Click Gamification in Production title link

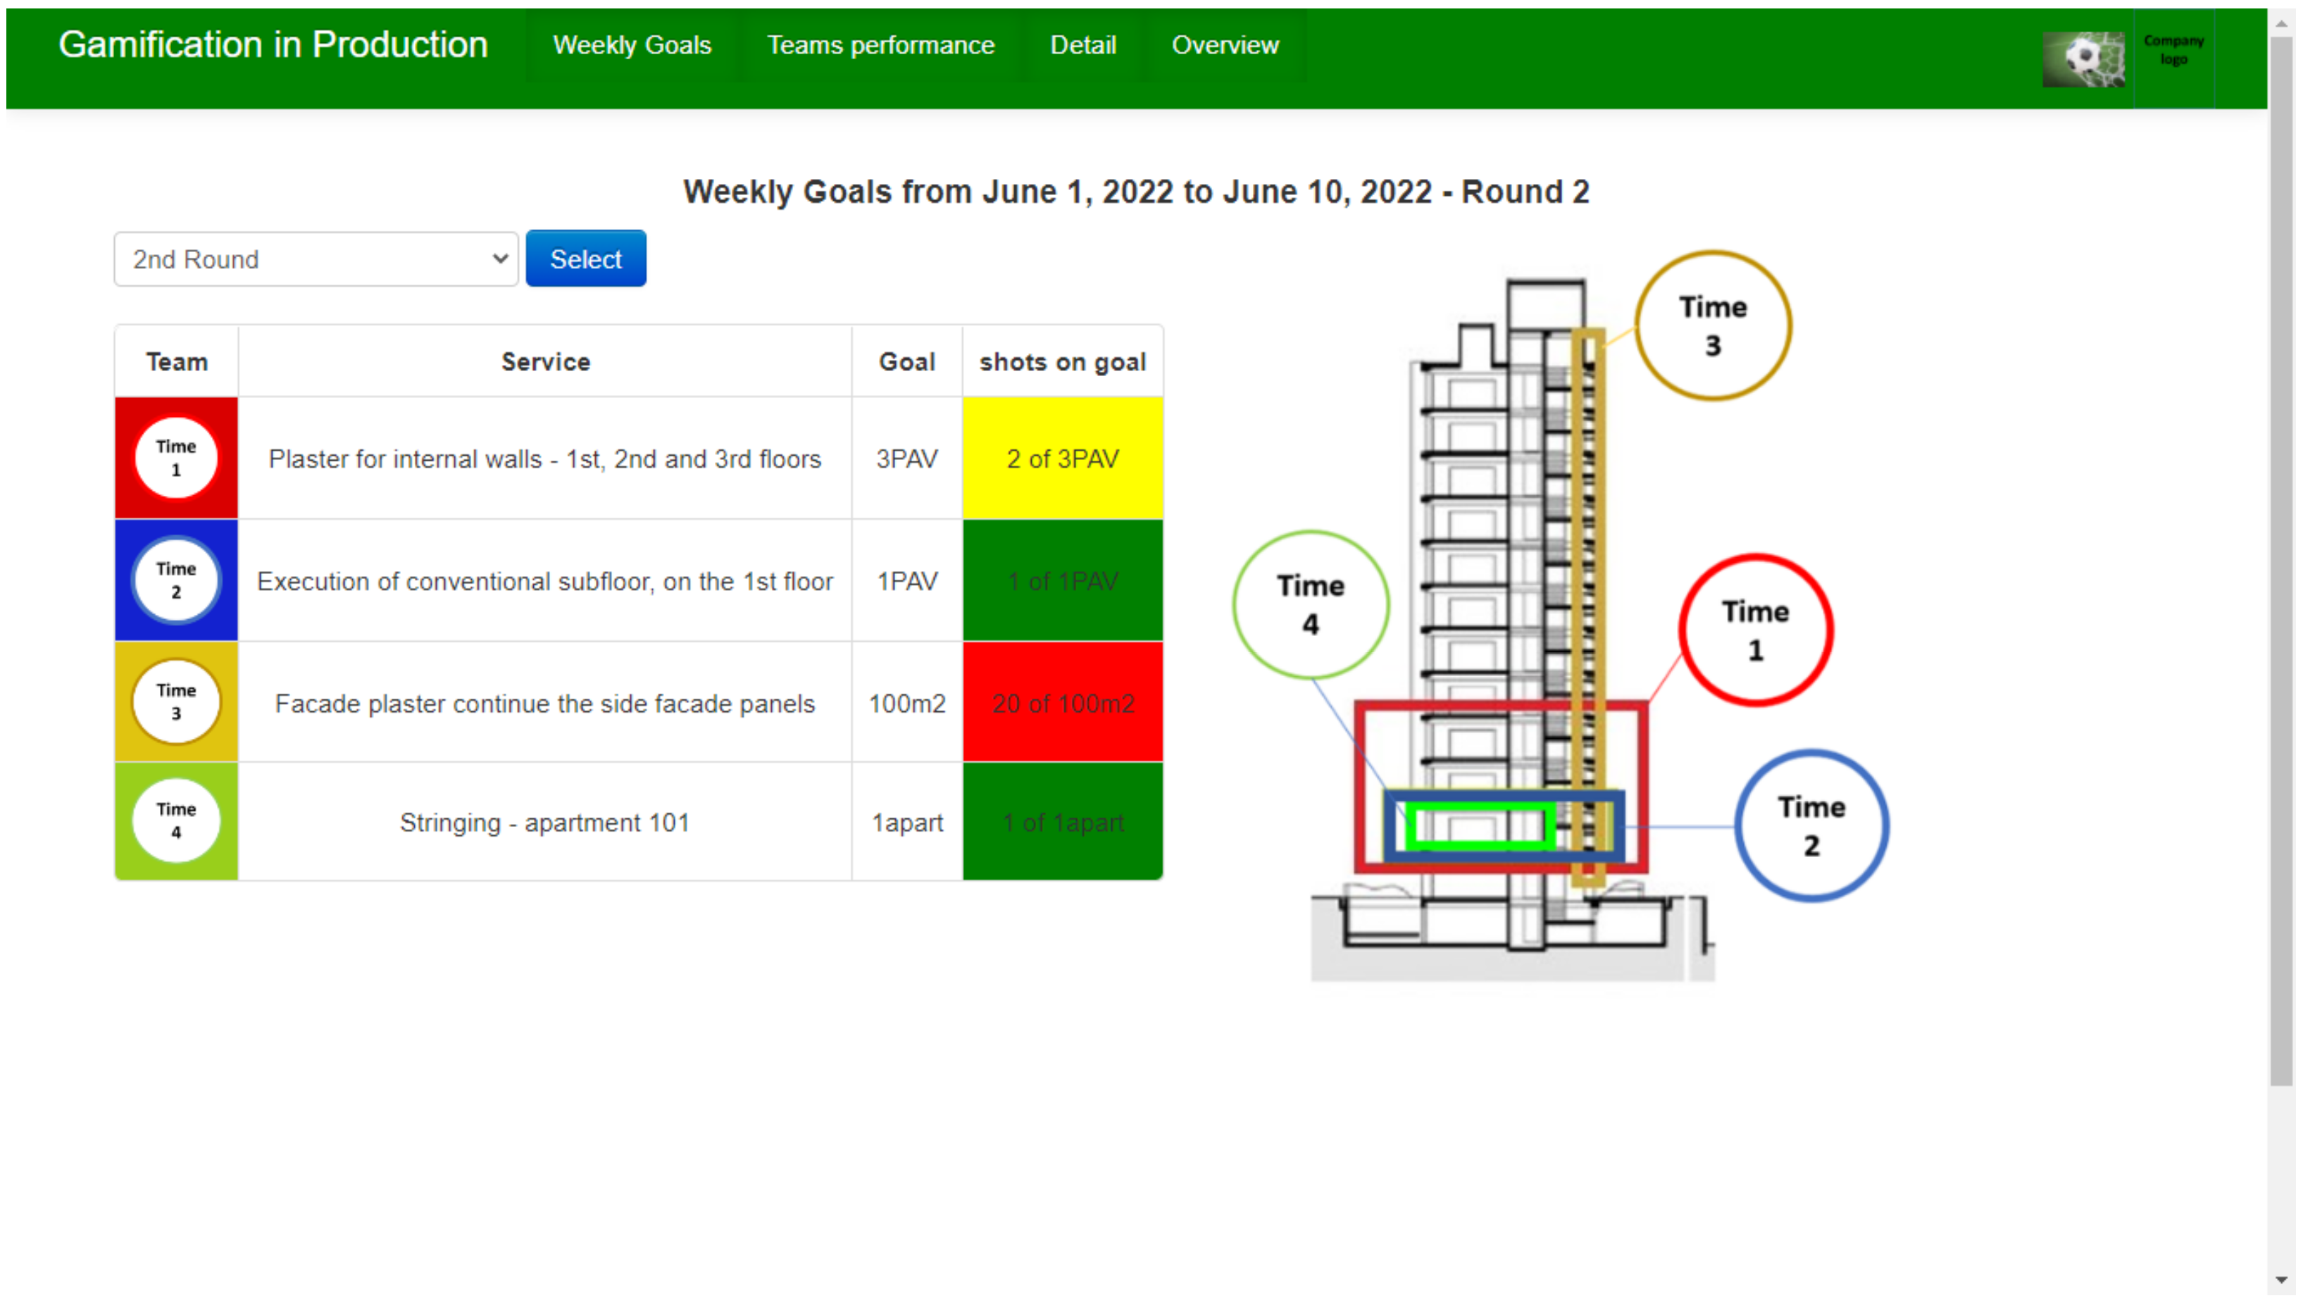[273, 45]
